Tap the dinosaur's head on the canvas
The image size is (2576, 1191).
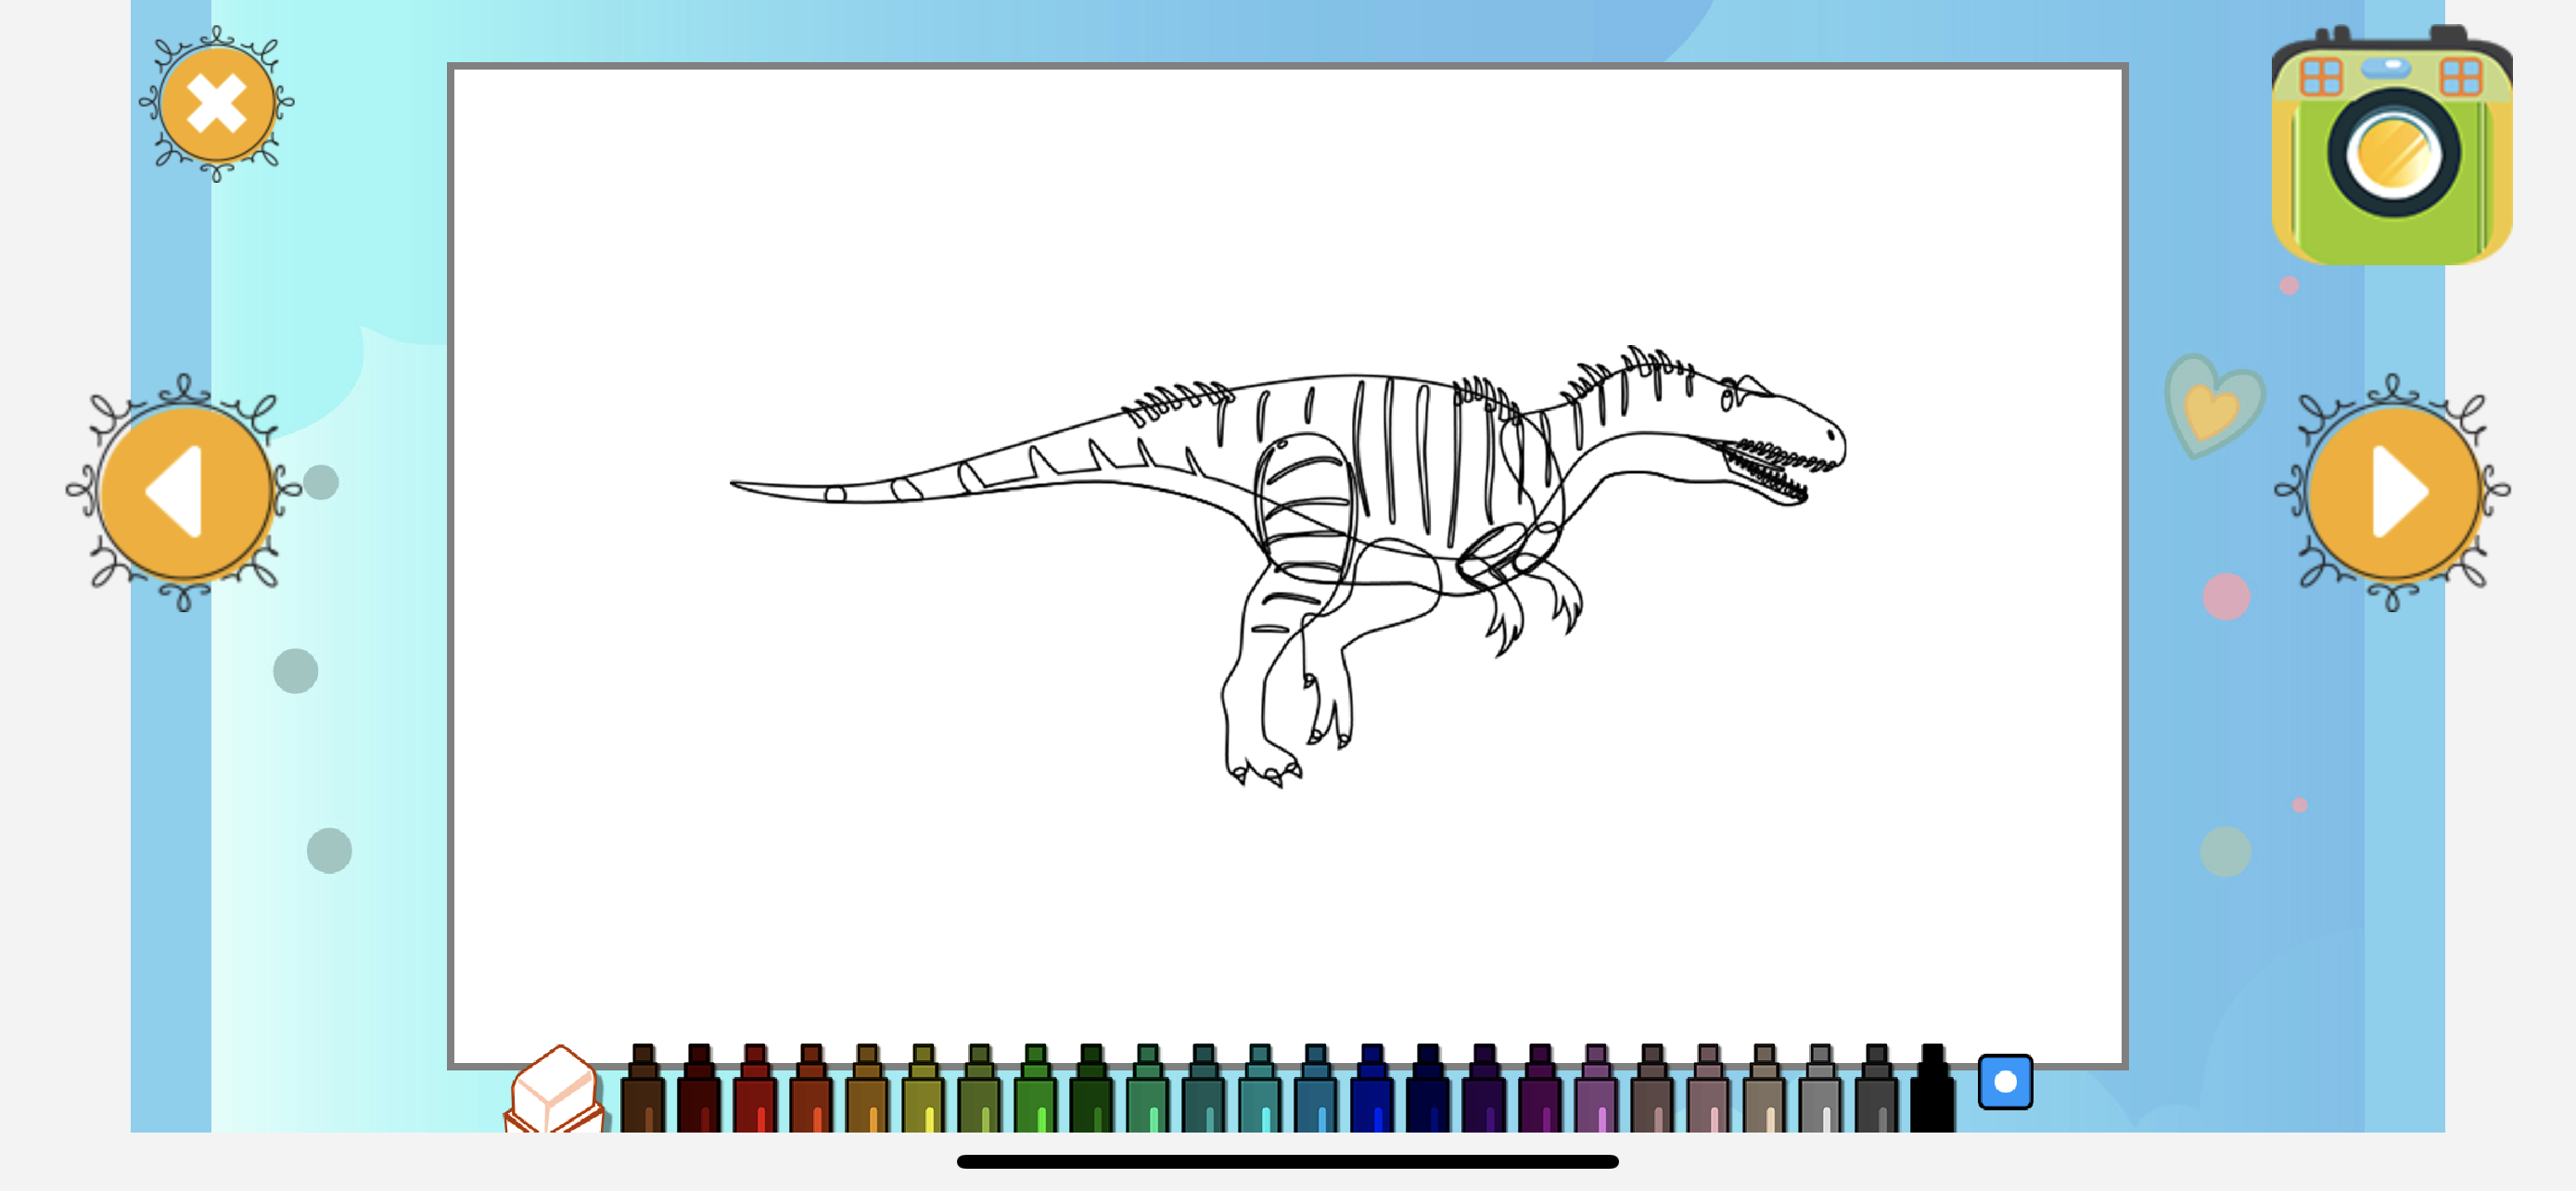coord(1780,425)
